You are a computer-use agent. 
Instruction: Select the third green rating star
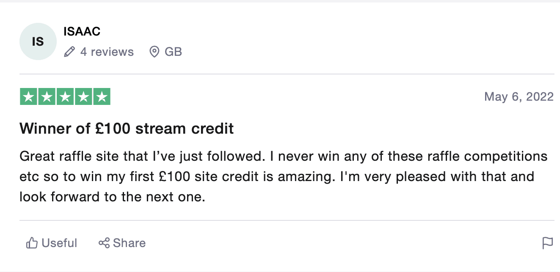[65, 97]
